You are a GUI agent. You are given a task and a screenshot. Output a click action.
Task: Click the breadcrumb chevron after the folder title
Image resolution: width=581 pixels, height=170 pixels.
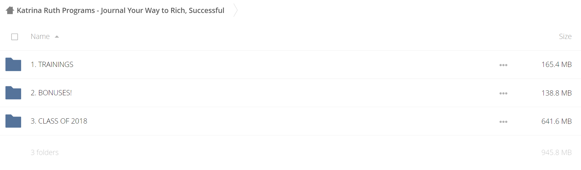235,10
